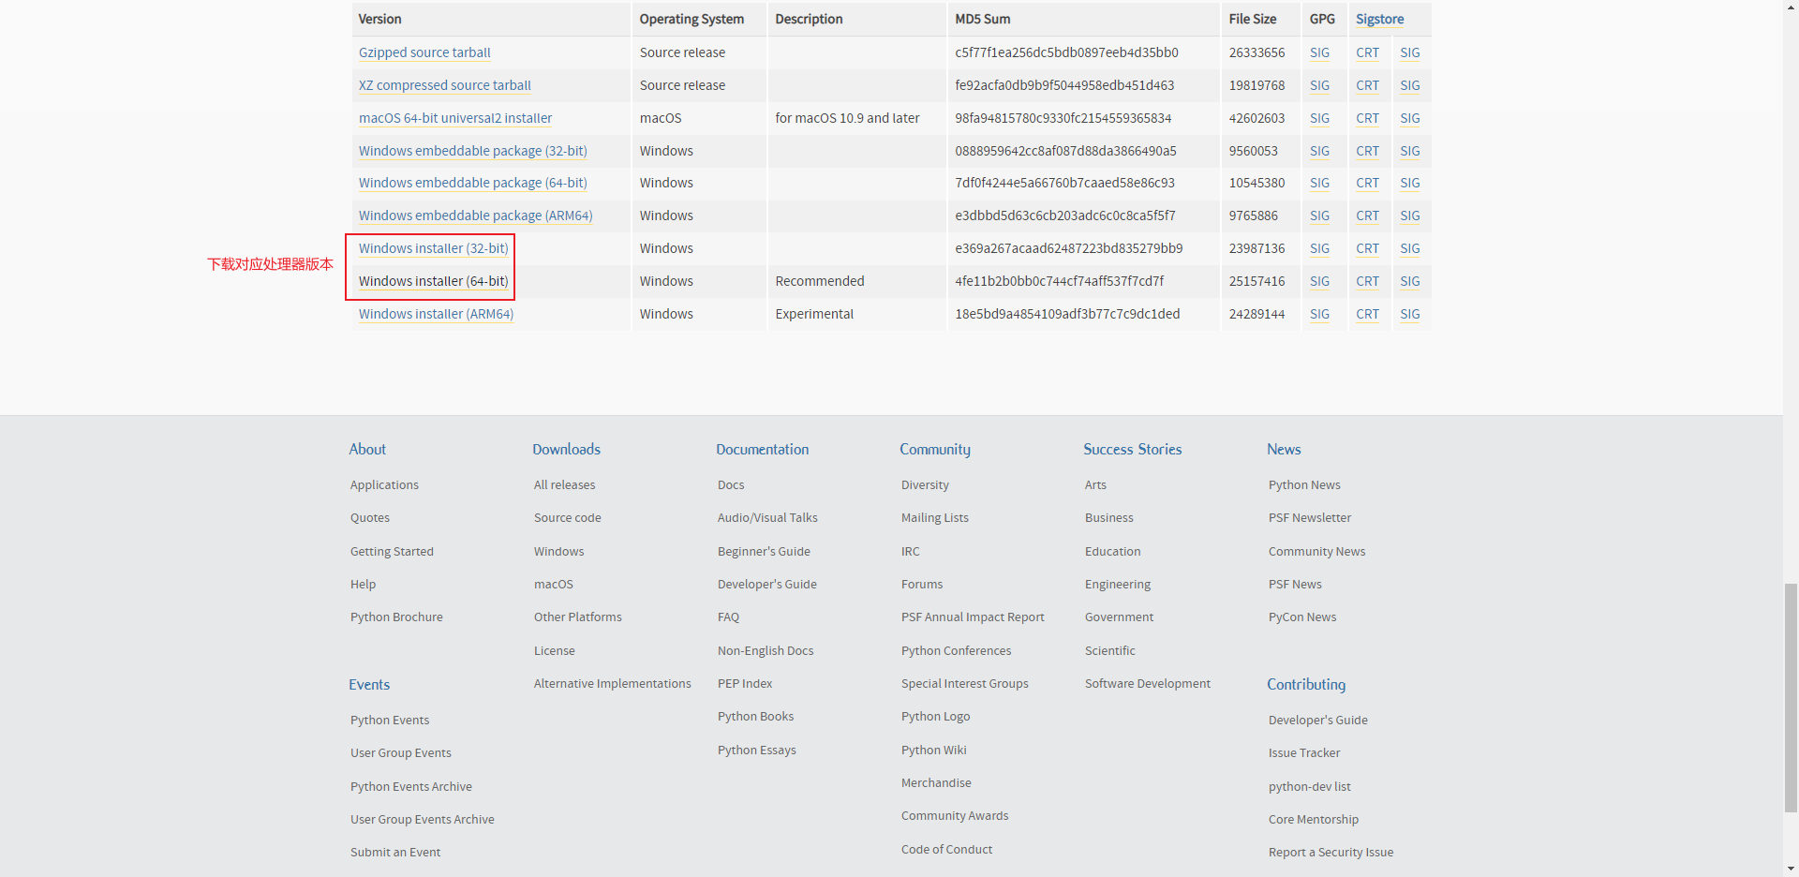View the Code of Conduct page
The image size is (1799, 877).
click(946, 849)
